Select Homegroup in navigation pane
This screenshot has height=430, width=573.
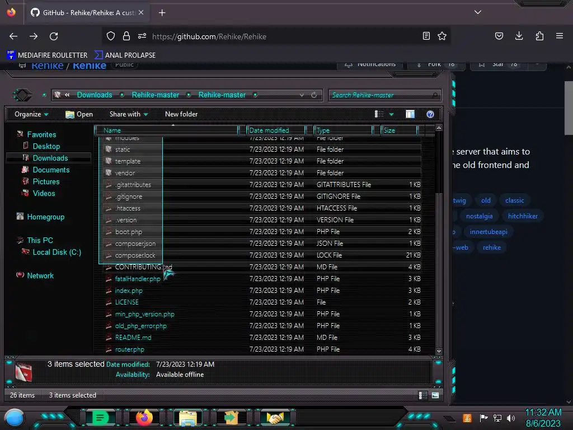point(46,217)
